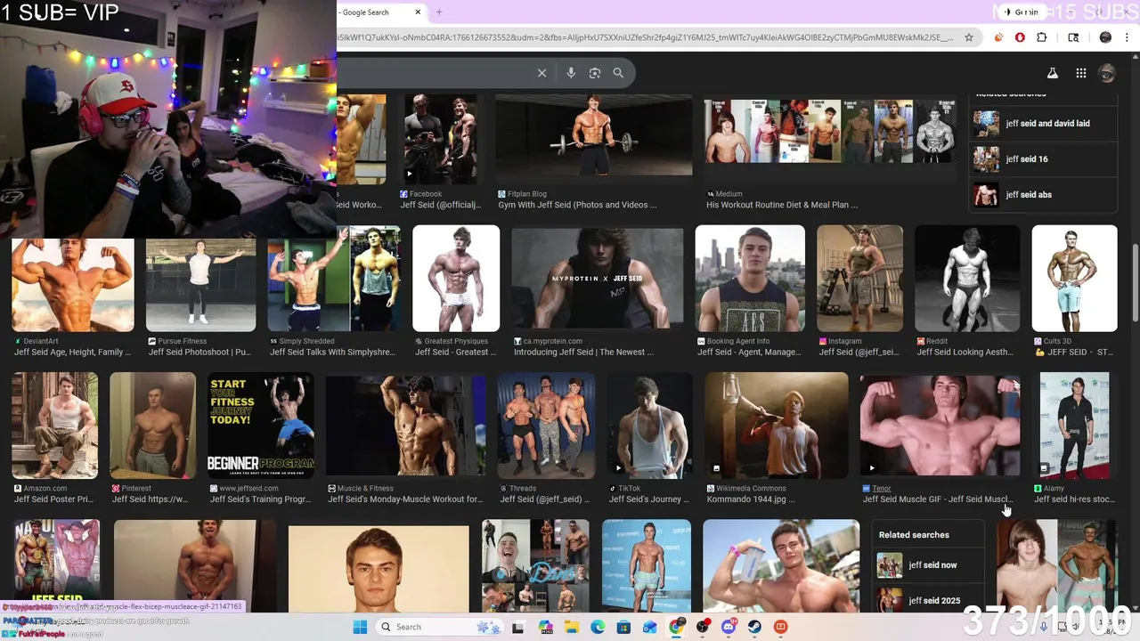
Task: Open Chrome three-dot menu
Action: pos(1126,37)
